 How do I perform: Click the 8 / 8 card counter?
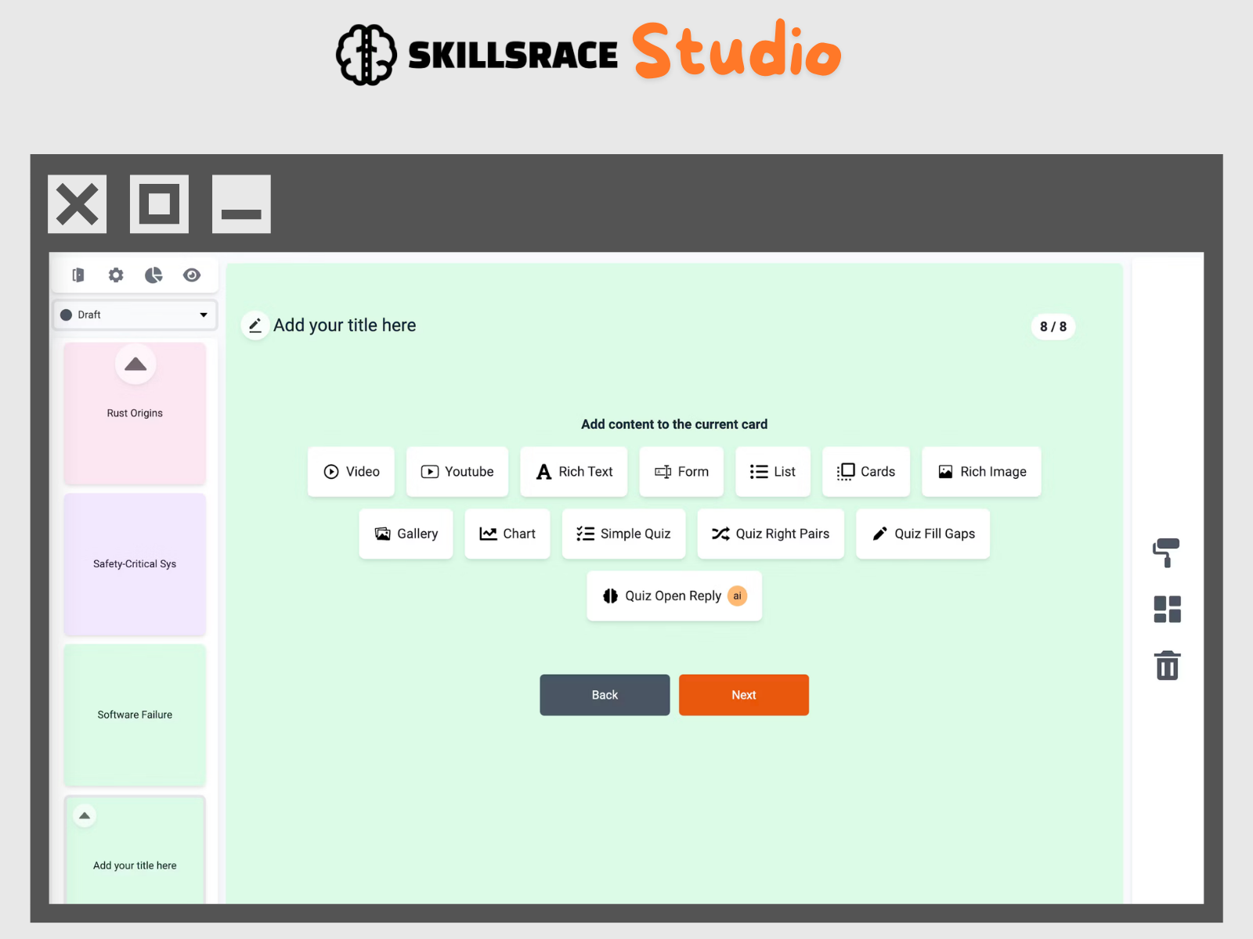[1053, 327]
